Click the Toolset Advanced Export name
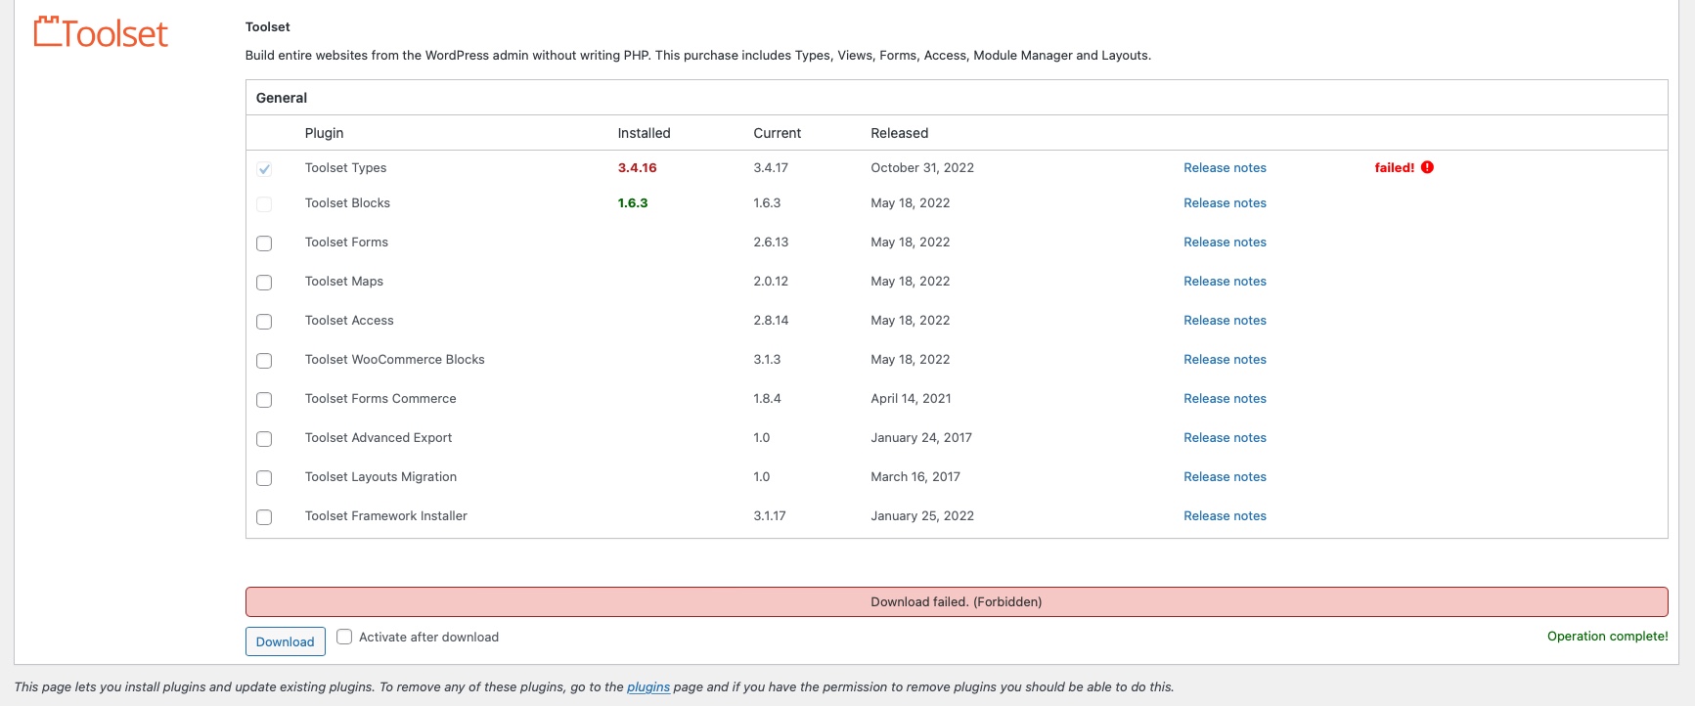 (379, 438)
